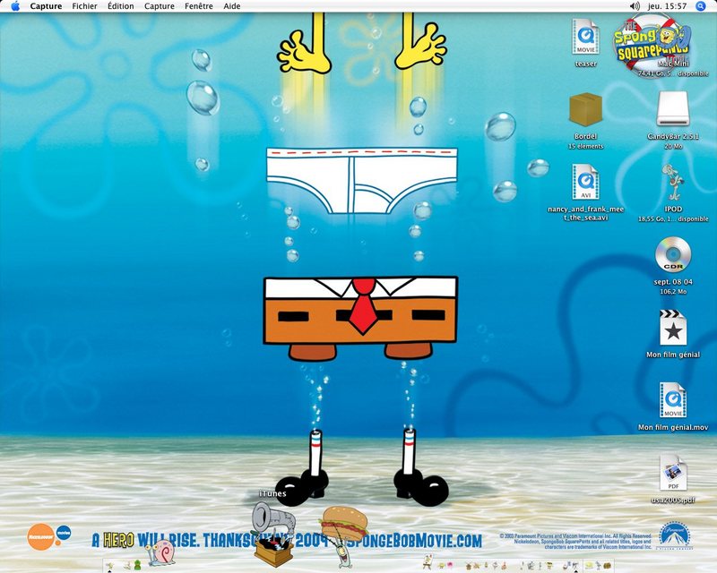
Task: Select the Mon film génial.mov file
Action: [x=673, y=400]
